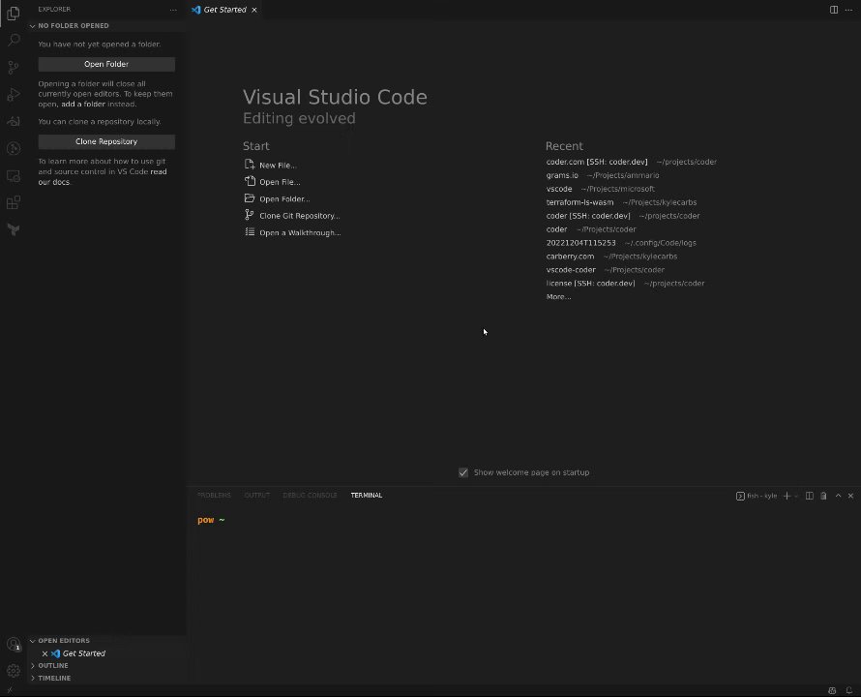The height and width of the screenshot is (697, 861).
Task: Click Open Folder... link under Start
Action: [x=284, y=199]
